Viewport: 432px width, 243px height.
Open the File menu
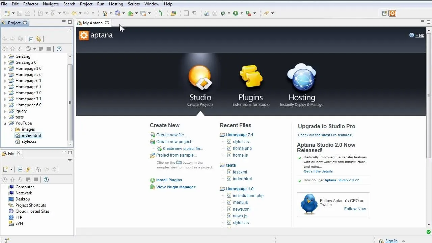click(x=4, y=4)
